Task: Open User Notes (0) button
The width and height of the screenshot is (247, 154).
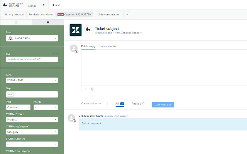Action: click(x=163, y=105)
